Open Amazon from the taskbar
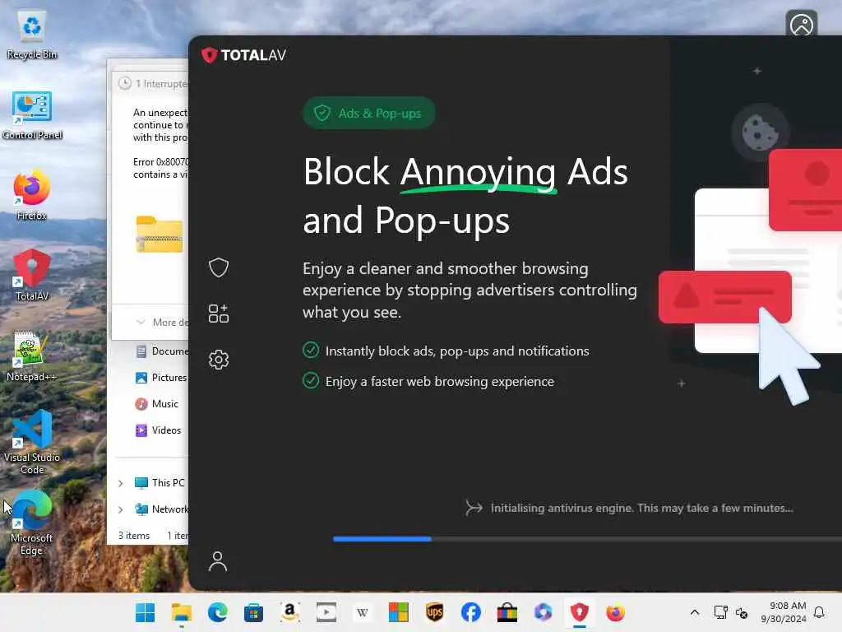The height and width of the screenshot is (632, 842). [289, 612]
